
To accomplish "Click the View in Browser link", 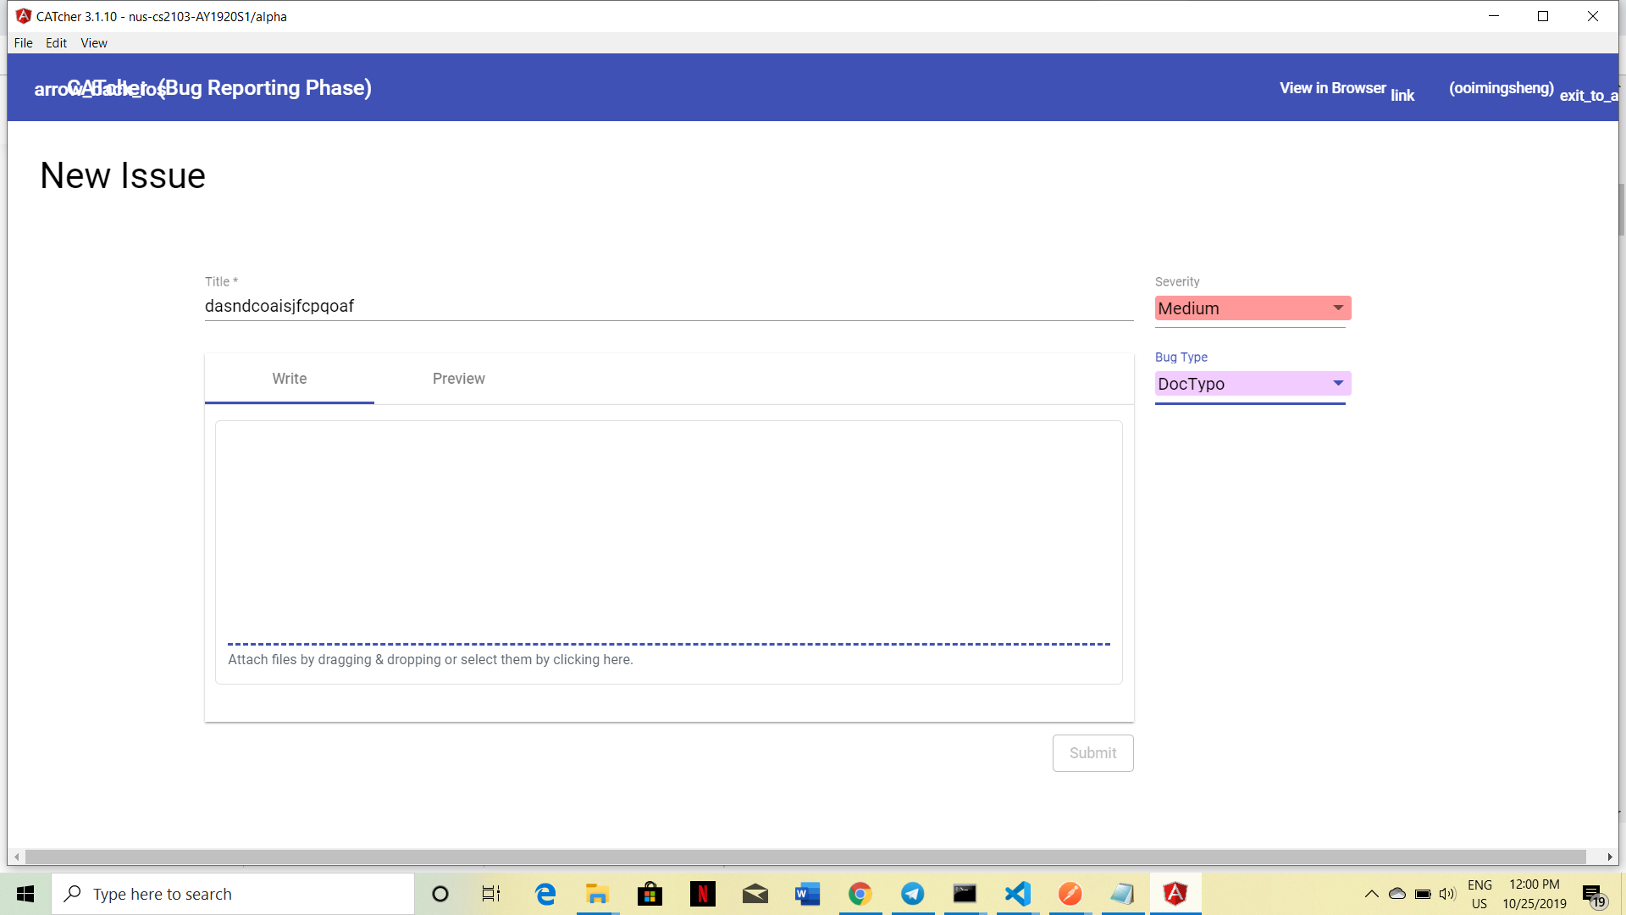I will point(1332,88).
